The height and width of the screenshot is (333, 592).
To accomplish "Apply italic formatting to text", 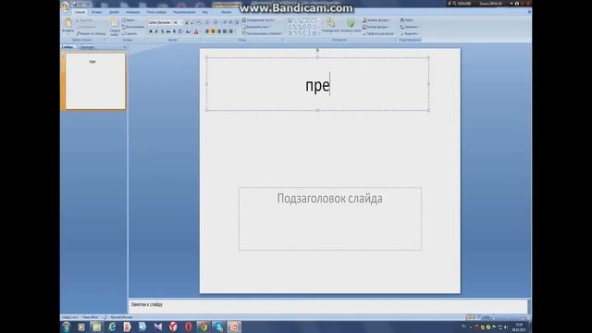I will click(156, 31).
